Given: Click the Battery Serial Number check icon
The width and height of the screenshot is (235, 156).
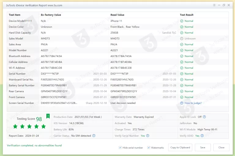Looking at the screenshot, I should click(x=182, y=86).
